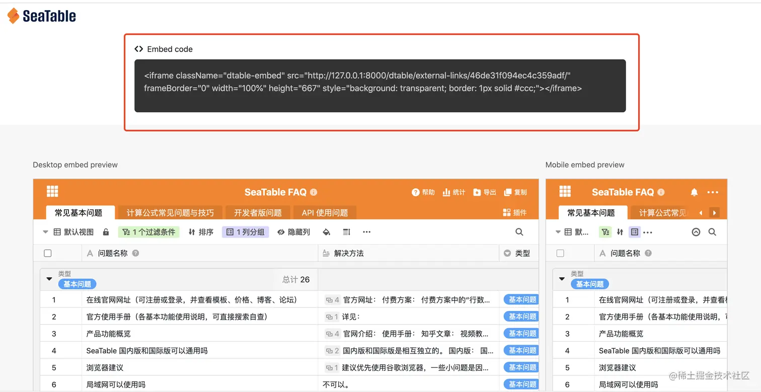Click the iframe embed code block

tap(380, 86)
